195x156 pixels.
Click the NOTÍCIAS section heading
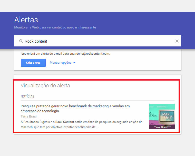[x=27, y=96]
